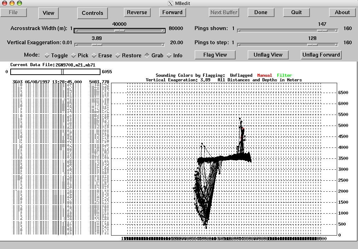The image size is (358, 249).
Task: Click the X11 icon in title bar
Action: pos(171,3)
